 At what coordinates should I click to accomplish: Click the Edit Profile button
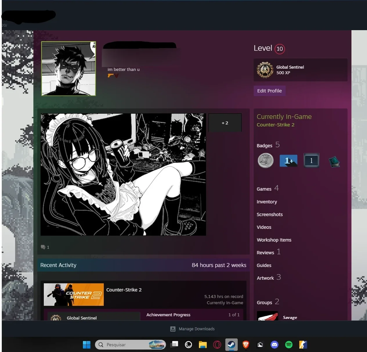(x=270, y=91)
